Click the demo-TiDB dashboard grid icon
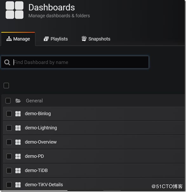This screenshot has height=192, width=186. 18,170
